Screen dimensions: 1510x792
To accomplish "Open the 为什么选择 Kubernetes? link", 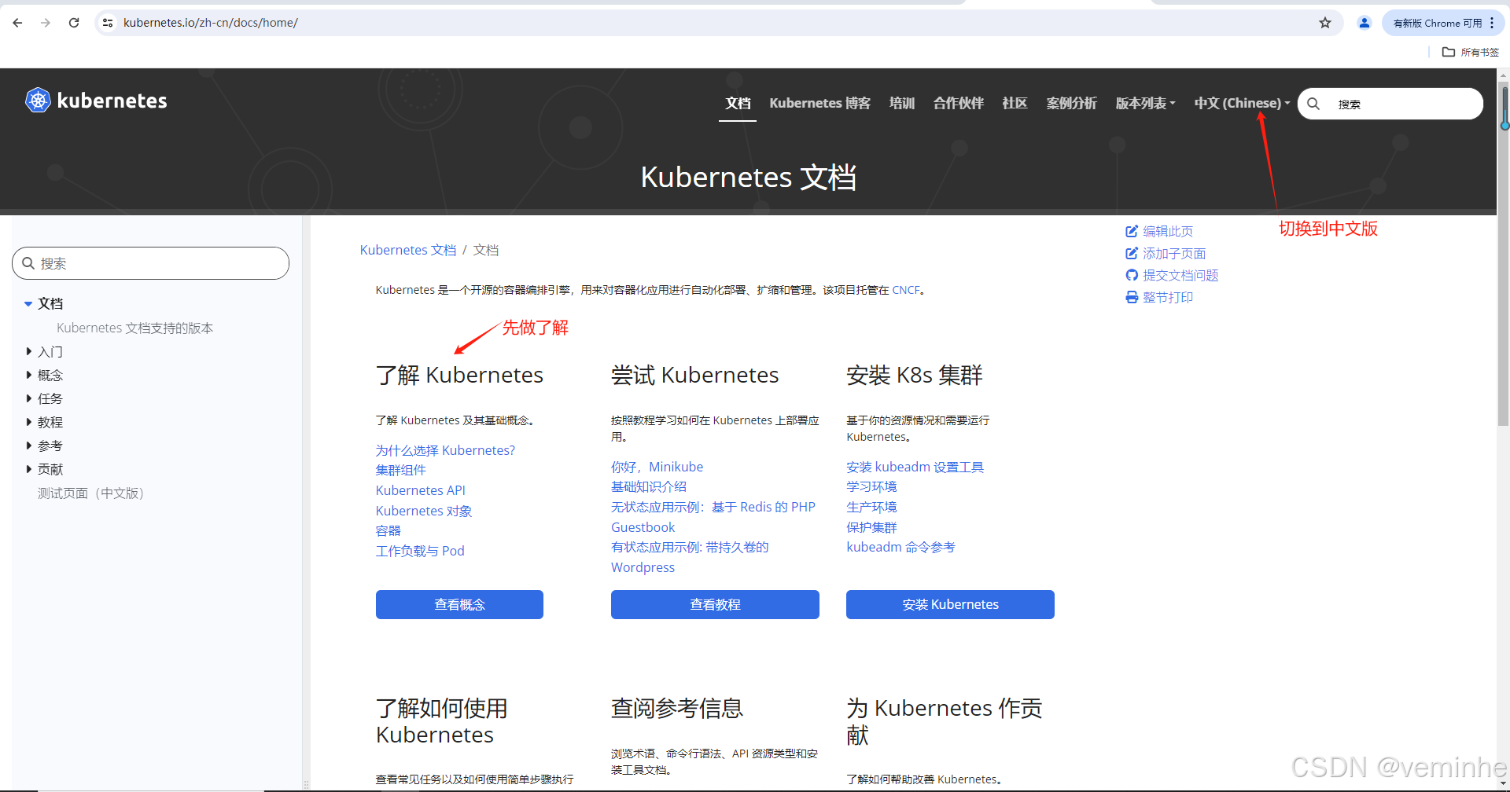I will (445, 450).
